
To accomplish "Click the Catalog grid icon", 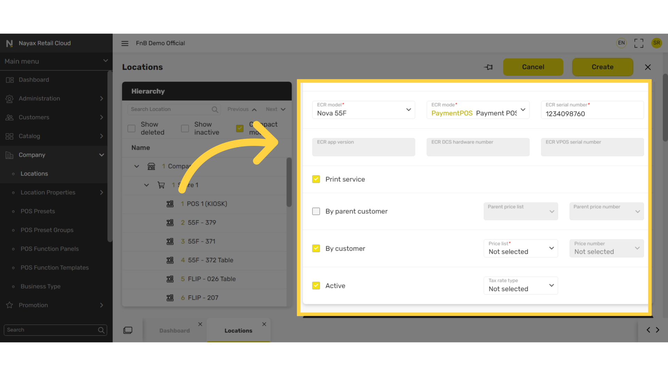I will [x=10, y=136].
